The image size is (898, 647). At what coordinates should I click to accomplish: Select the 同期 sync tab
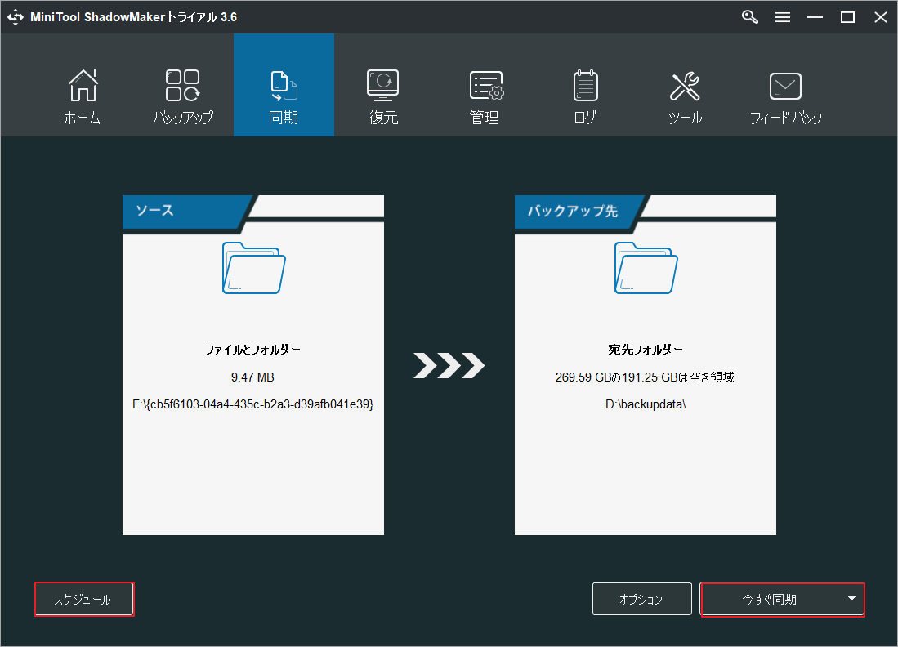click(x=284, y=85)
